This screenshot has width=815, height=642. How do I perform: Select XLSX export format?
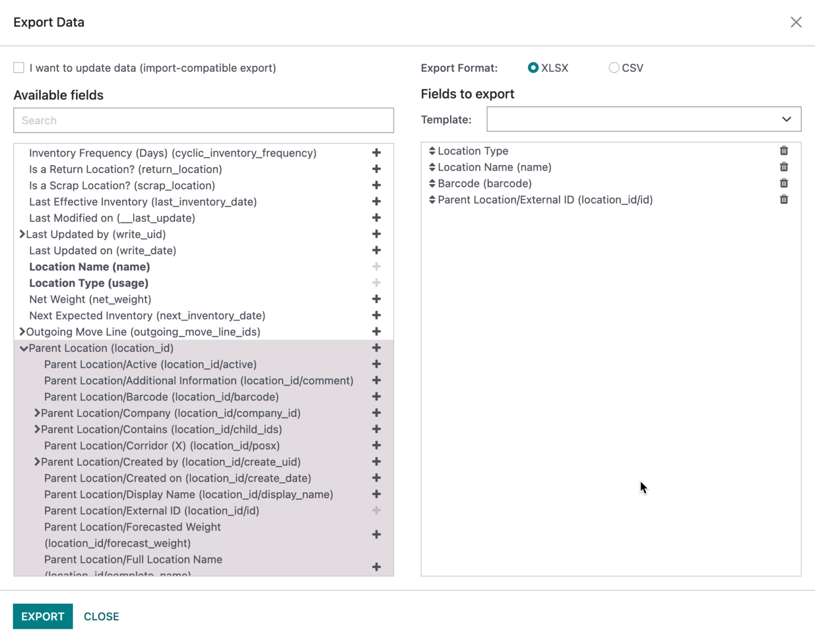pyautogui.click(x=533, y=67)
